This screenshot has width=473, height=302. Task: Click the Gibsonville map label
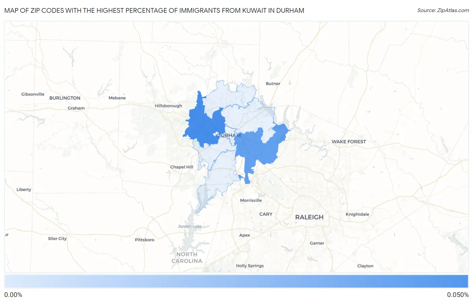[x=33, y=94]
